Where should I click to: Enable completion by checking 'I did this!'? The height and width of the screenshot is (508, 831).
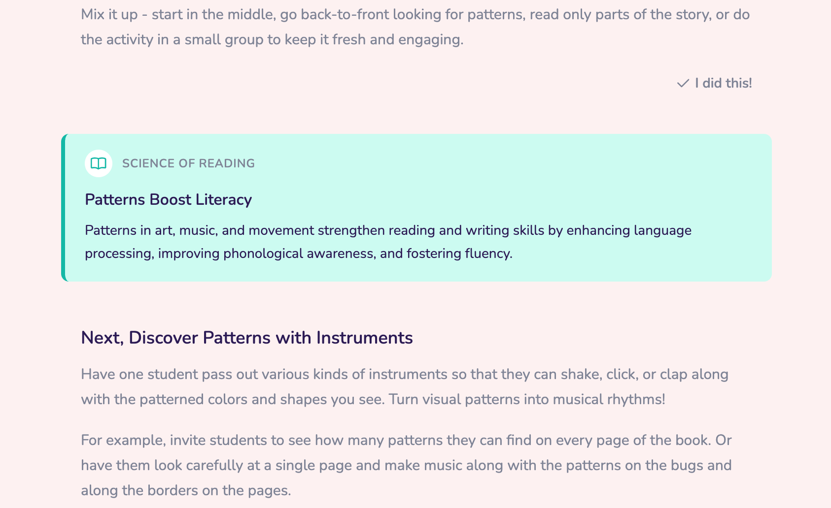click(x=715, y=84)
